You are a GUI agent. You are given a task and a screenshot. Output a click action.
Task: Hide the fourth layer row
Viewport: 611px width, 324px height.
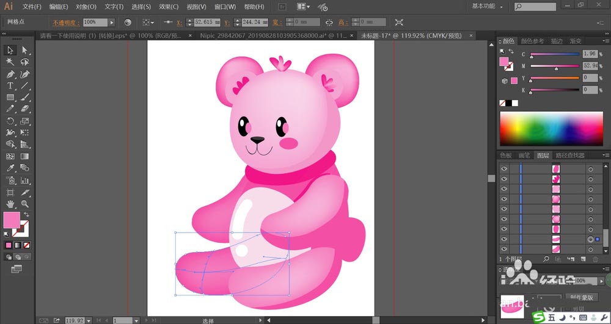coord(504,199)
